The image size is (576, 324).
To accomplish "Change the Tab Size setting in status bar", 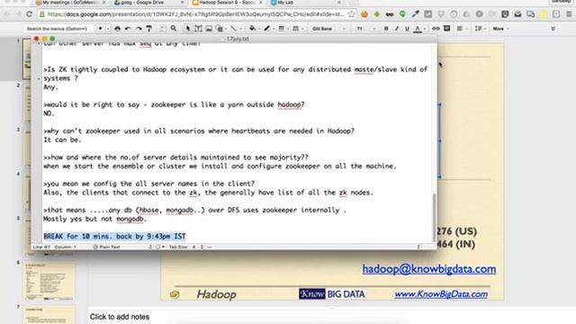I will point(186,247).
